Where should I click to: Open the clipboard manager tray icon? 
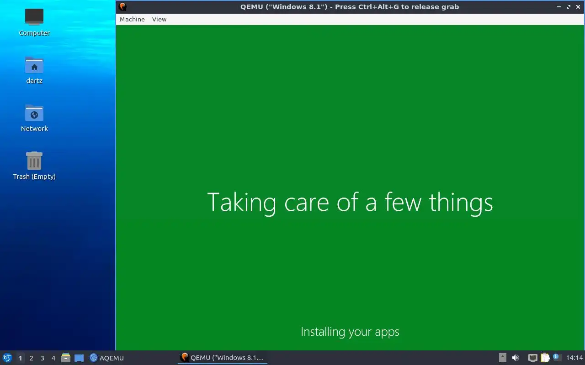pos(545,358)
